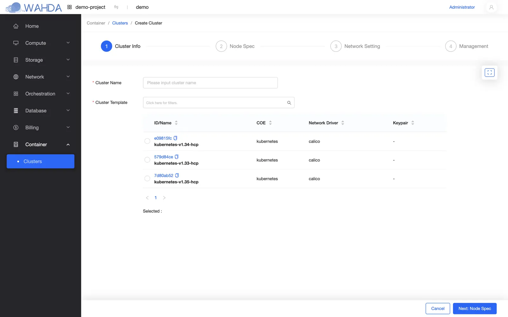Click the kubernetes-v1.35-hcp template name
Screen dimensions: 508x317
176,182
